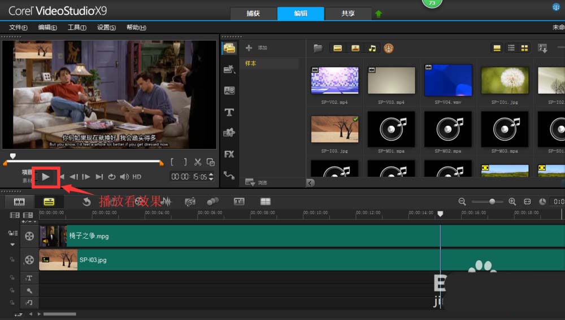
Task: Open the sort library media dropdown
Action: pos(542,48)
